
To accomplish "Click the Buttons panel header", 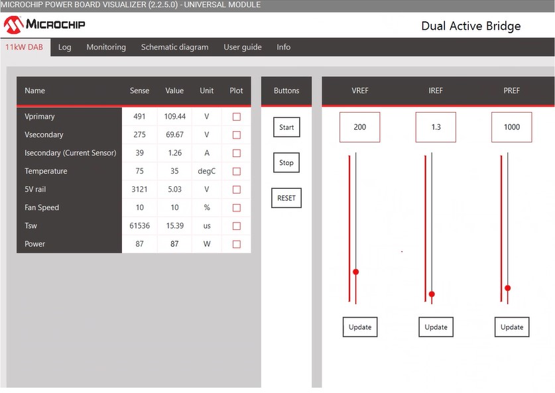I will [286, 91].
